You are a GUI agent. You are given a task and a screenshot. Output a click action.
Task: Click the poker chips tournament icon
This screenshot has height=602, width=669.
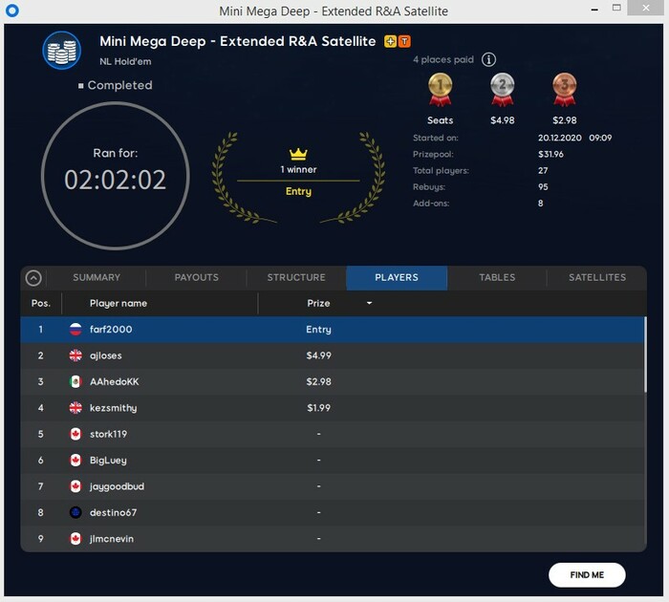[x=62, y=51]
